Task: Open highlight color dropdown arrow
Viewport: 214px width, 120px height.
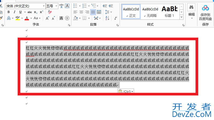Action: coord(22,18)
